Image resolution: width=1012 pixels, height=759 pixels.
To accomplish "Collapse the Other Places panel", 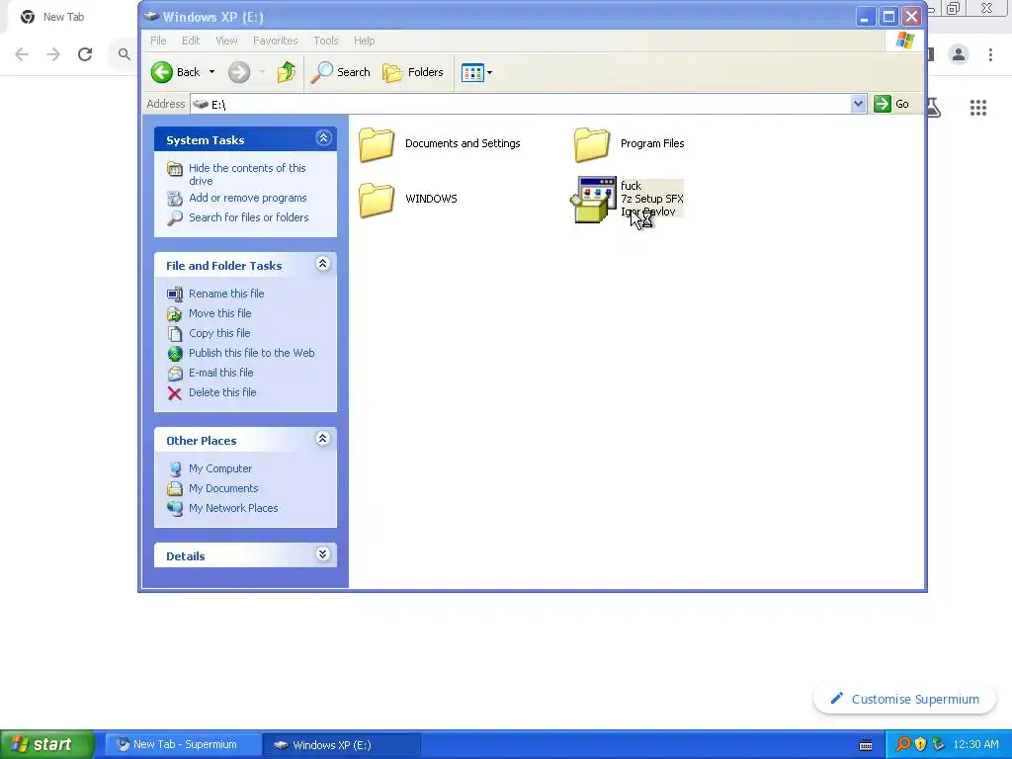I will pyautogui.click(x=323, y=439).
